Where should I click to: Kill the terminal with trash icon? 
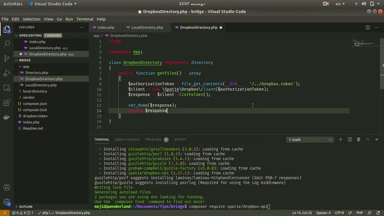pos(359,140)
